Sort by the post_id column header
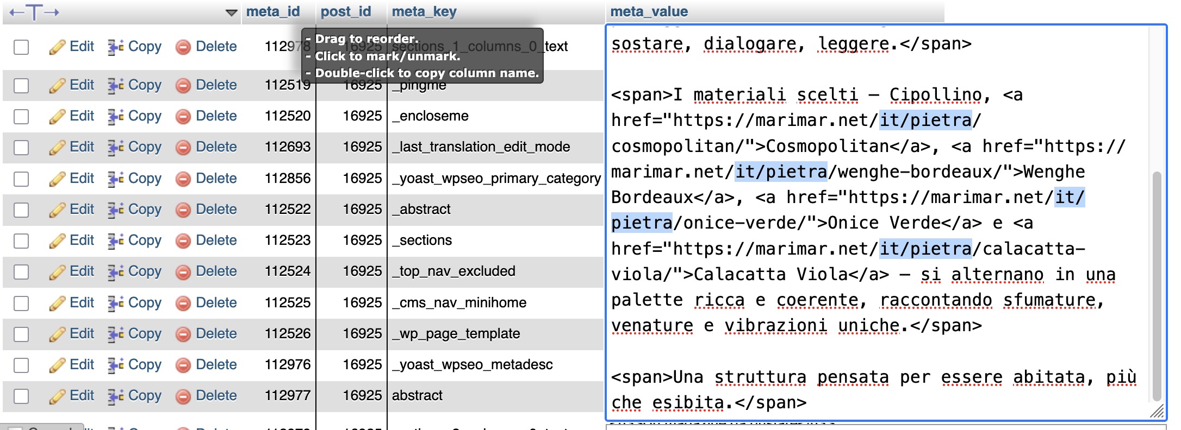 346,11
